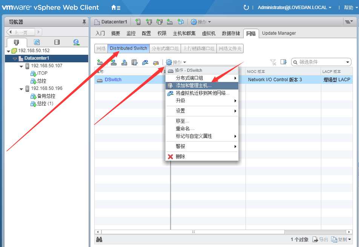Click the DSwitch link in the list
Viewport: 359px width, 247px height.
[113, 80]
